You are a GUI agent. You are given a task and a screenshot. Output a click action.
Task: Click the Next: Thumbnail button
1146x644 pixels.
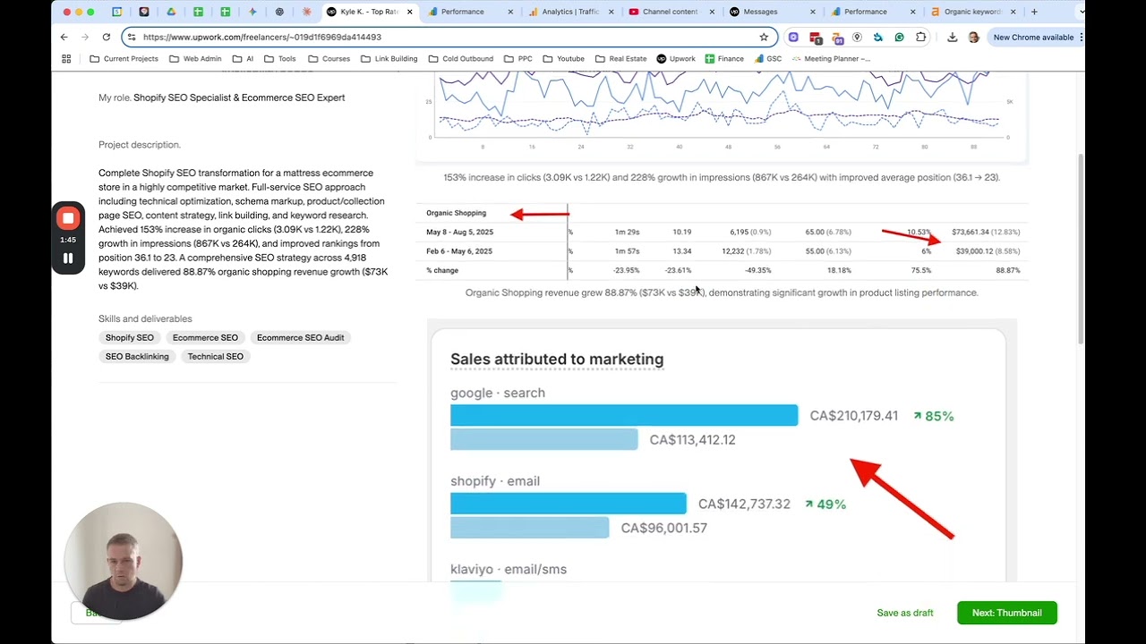pos(1007,613)
